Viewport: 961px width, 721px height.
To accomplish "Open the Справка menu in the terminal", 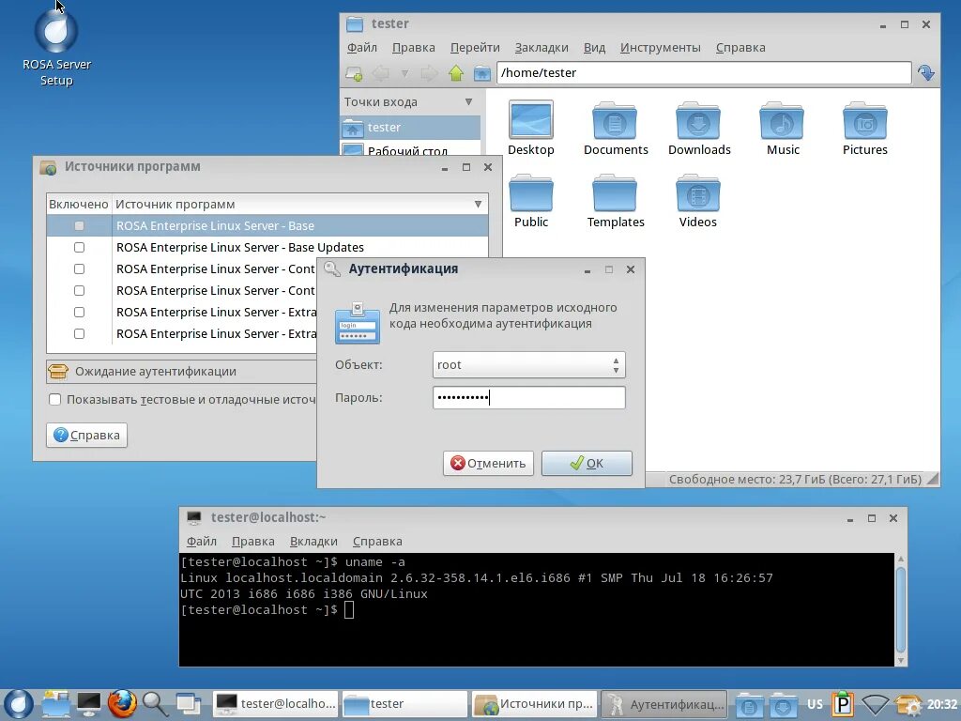I will [x=377, y=542].
